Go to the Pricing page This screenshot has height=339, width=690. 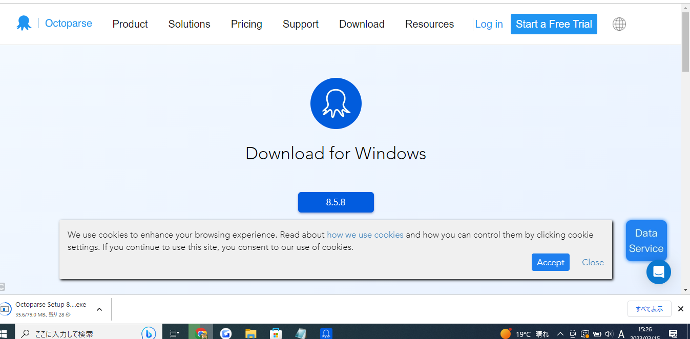246,24
